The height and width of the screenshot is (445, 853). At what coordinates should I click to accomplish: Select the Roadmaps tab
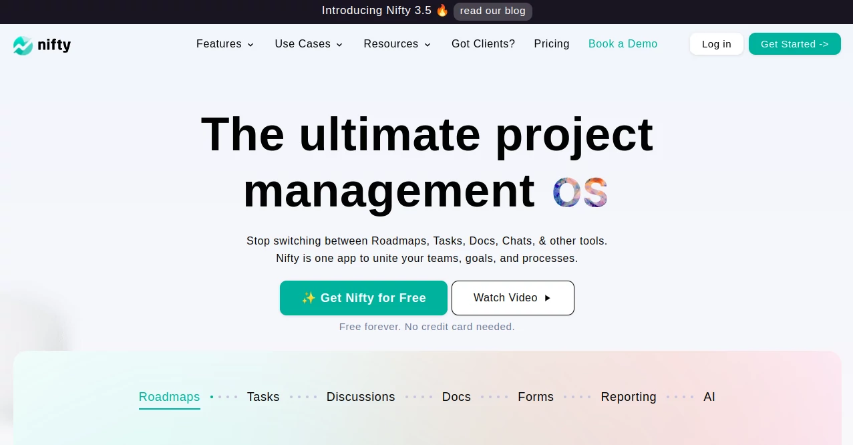[169, 397]
